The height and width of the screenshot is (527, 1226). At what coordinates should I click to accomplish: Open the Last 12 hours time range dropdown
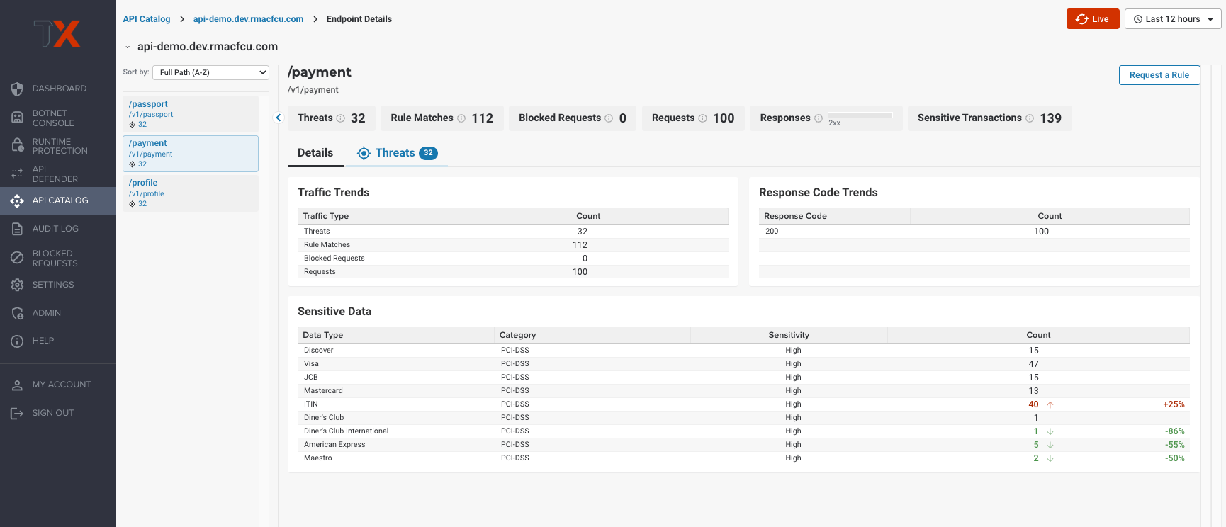(1172, 19)
